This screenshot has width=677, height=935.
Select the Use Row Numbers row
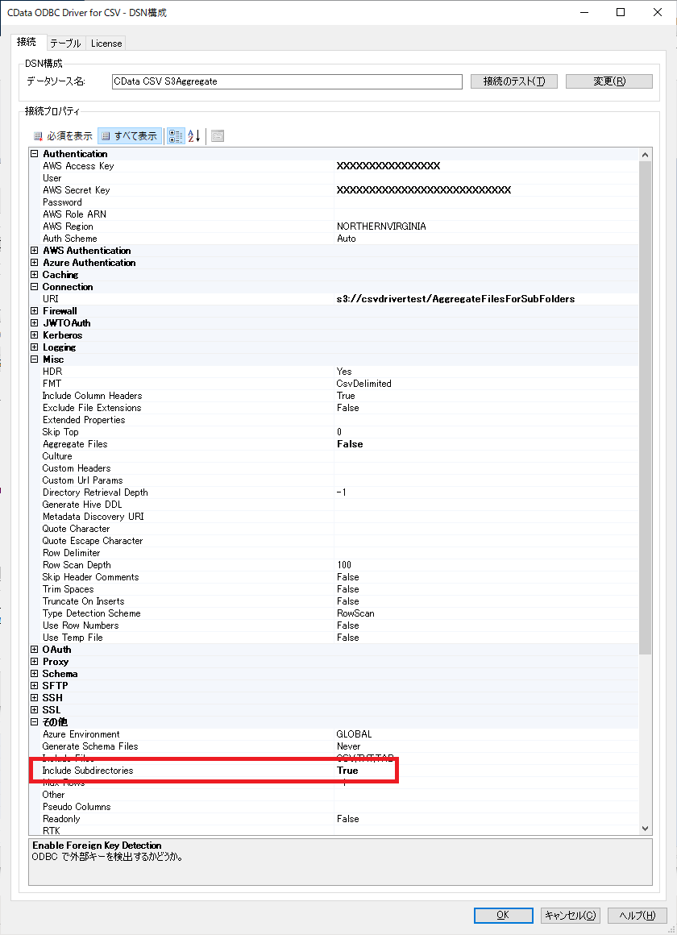tap(338, 625)
